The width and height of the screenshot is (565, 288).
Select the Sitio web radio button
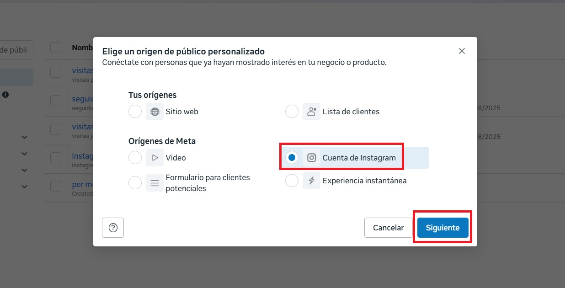[x=135, y=112]
